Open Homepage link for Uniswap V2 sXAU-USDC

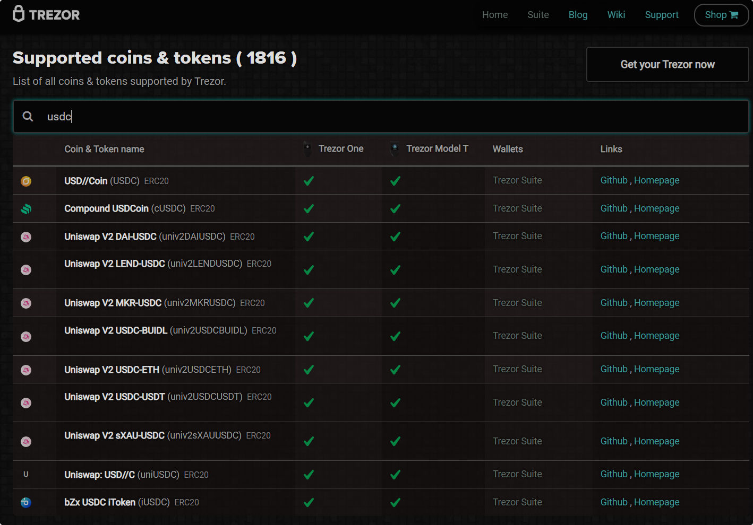tap(657, 441)
